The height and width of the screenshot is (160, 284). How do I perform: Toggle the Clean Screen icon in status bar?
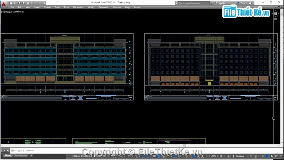pos(276,156)
